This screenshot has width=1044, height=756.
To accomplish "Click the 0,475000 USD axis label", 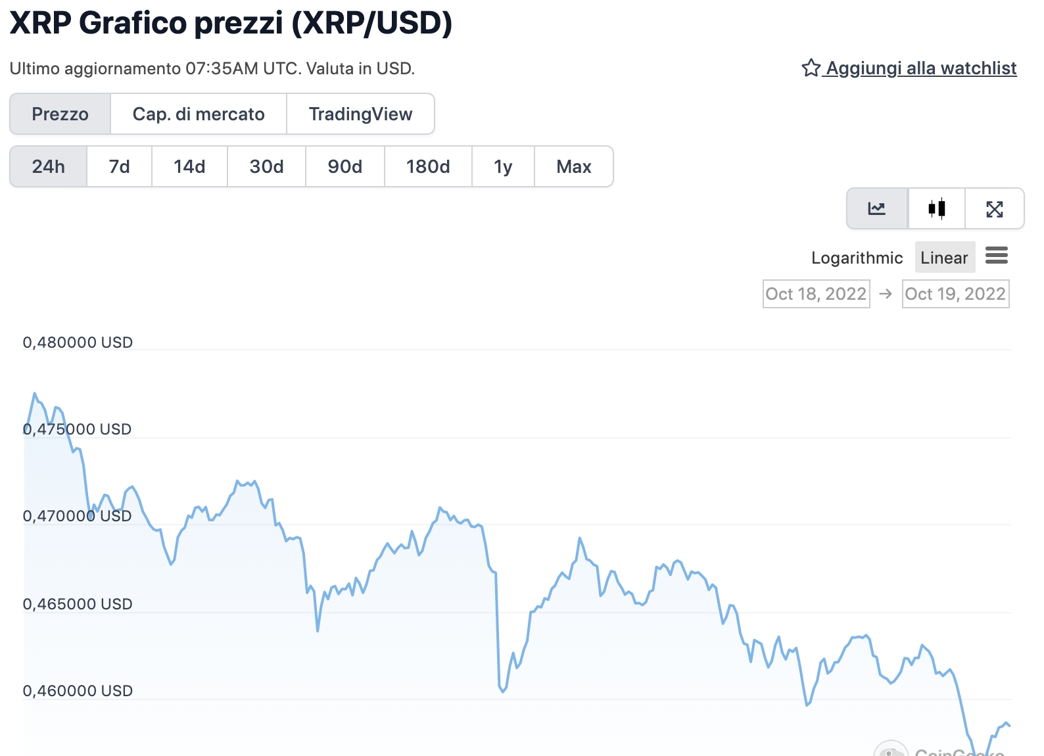I will pos(78,429).
